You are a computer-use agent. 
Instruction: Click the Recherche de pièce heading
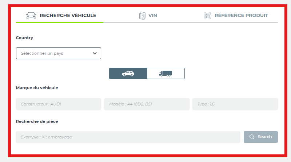coord(37,121)
